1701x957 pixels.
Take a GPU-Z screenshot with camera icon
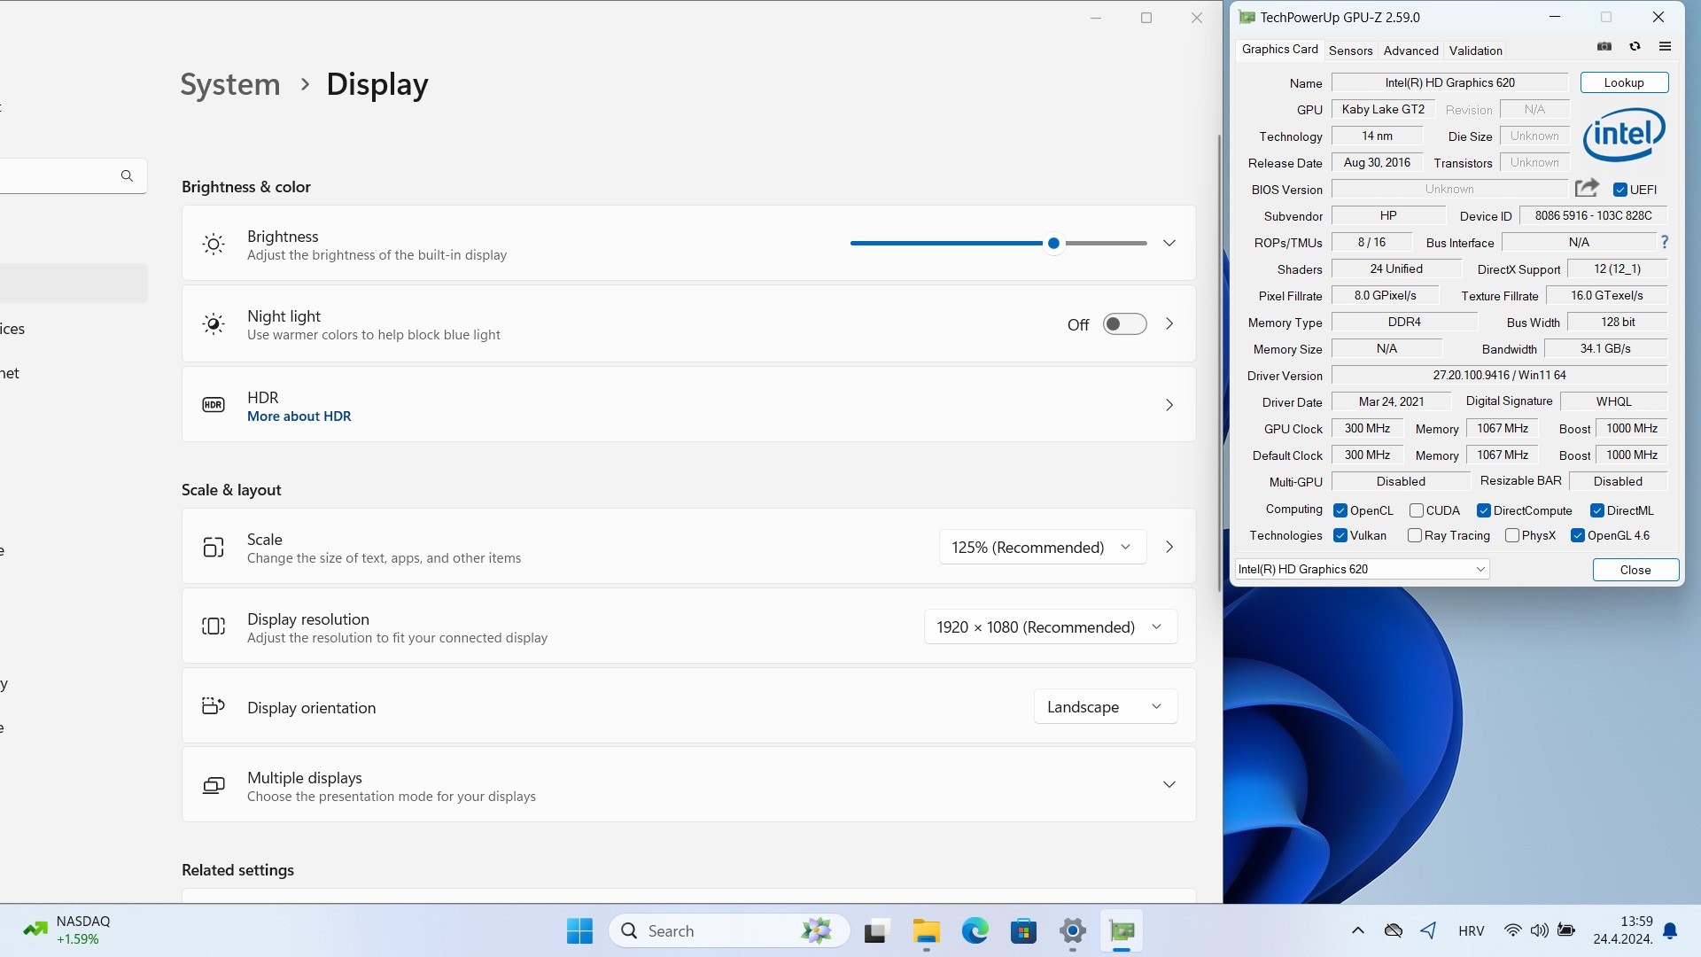pos(1604,47)
